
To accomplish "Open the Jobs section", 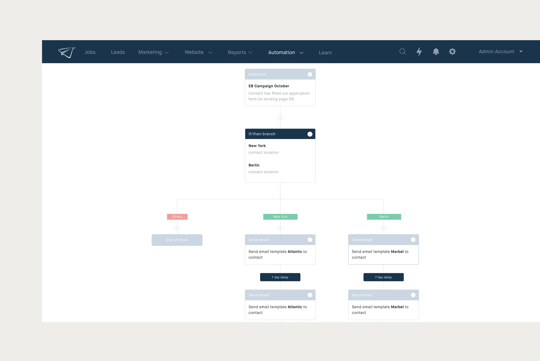I will point(90,52).
